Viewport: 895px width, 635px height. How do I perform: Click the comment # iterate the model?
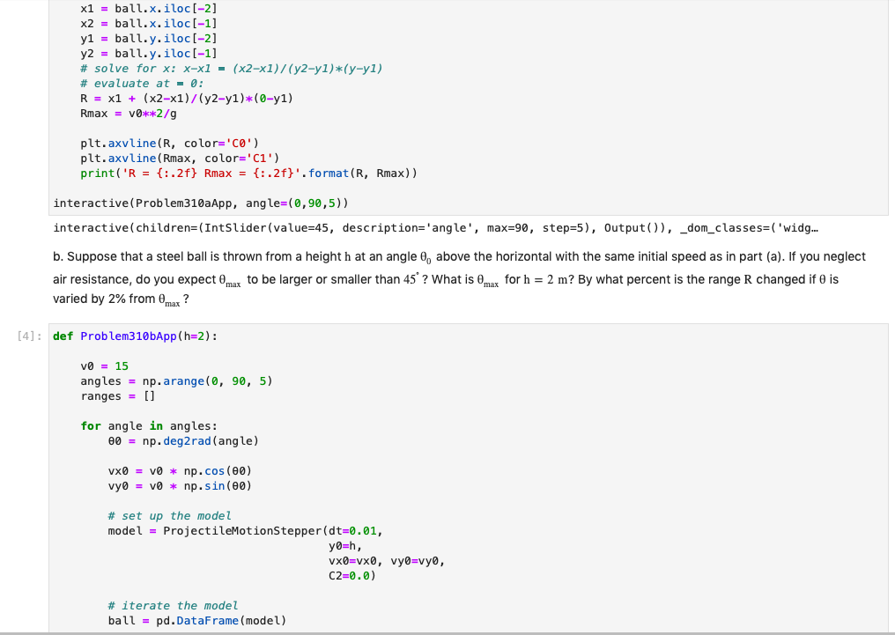tap(166, 605)
